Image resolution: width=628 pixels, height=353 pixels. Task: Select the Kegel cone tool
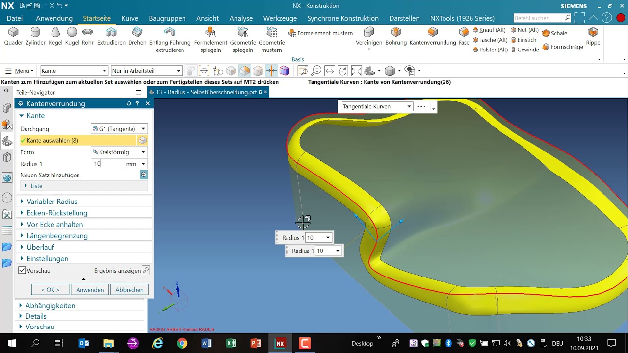pyautogui.click(x=55, y=36)
